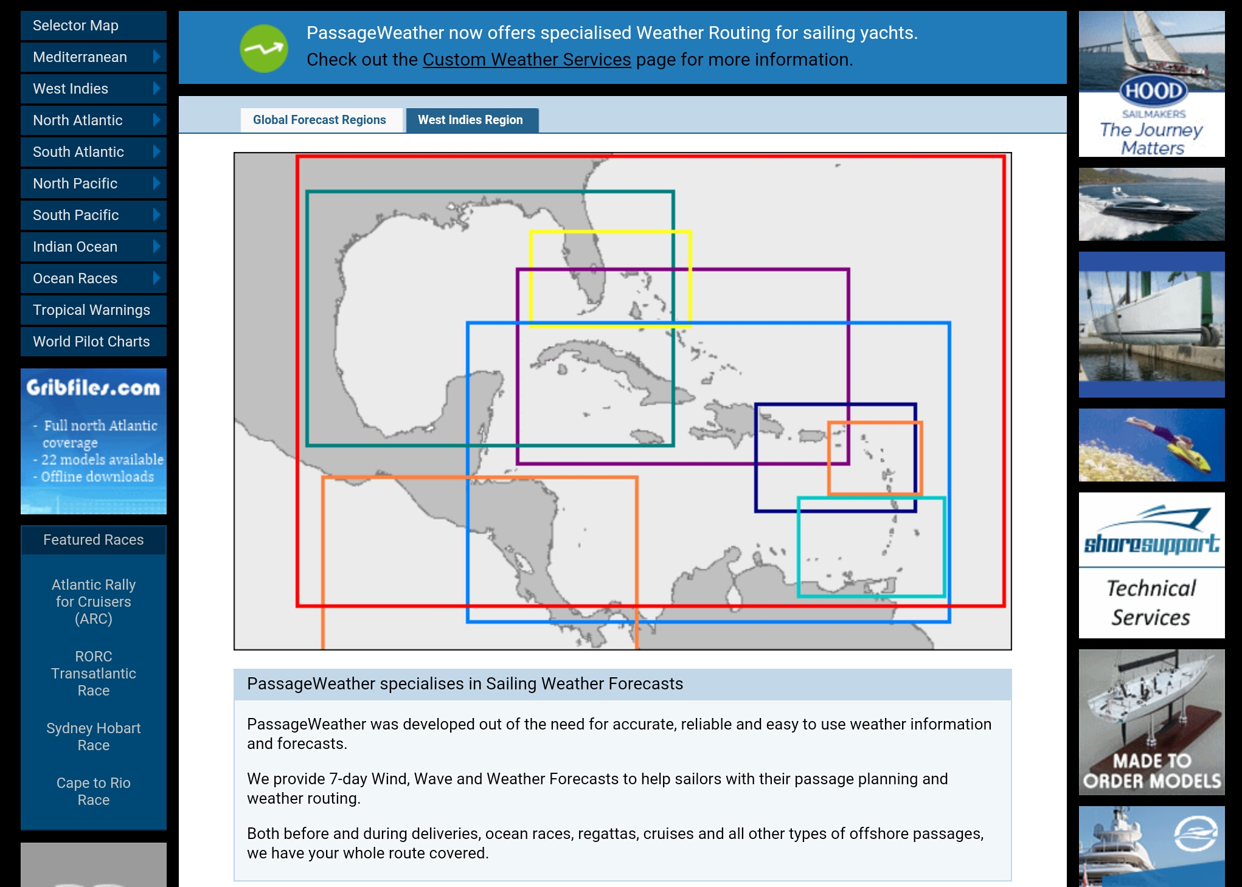Click the PassageWeather logo icon
This screenshot has height=887, width=1242.
click(263, 45)
